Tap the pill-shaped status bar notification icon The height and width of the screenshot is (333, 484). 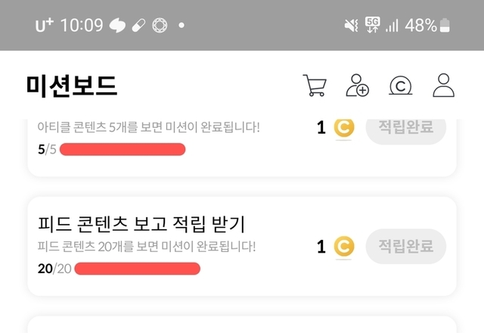[139, 26]
